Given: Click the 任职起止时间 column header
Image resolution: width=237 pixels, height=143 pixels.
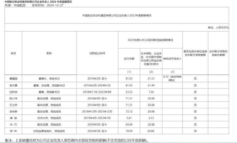Looking at the screenshot, I should point(97,53).
